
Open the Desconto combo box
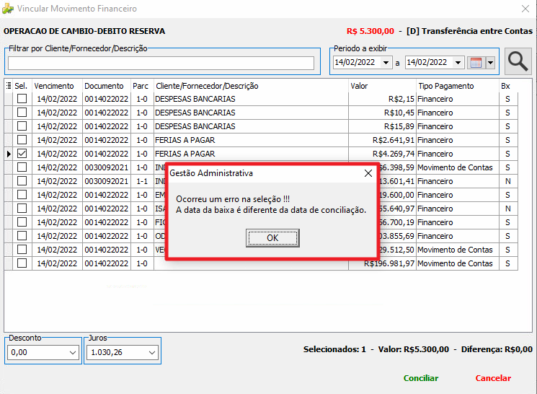point(73,353)
